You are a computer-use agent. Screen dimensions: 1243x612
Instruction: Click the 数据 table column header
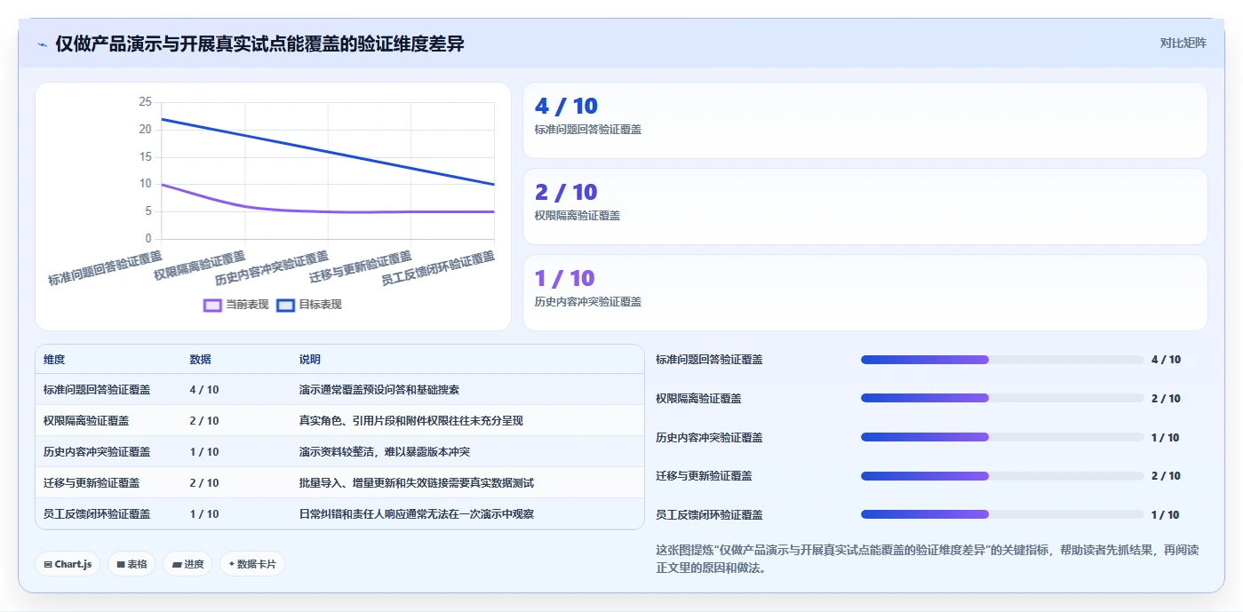[x=200, y=360]
